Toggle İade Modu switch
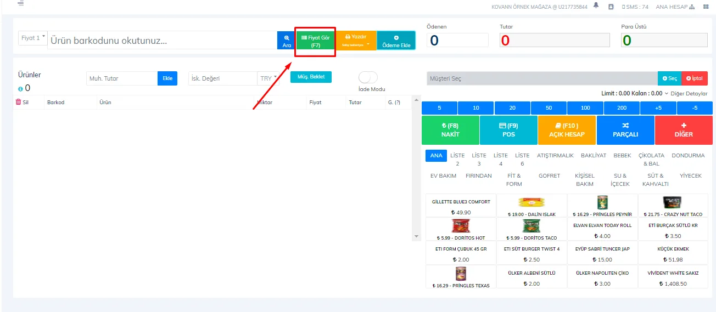The width and height of the screenshot is (716, 312). click(x=368, y=77)
